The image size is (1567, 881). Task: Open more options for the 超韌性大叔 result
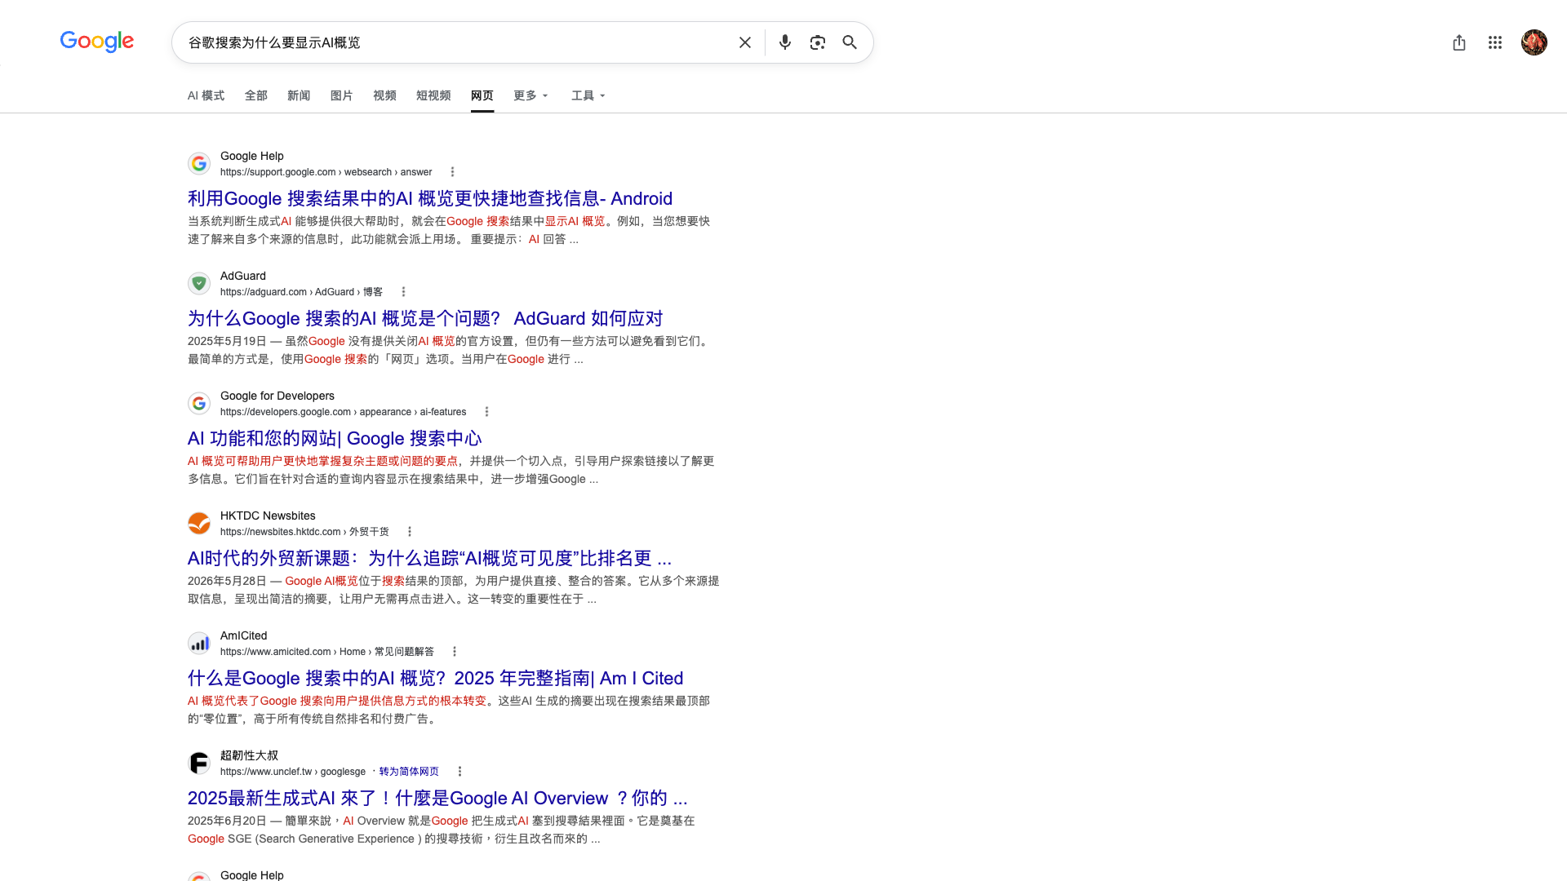point(459,772)
